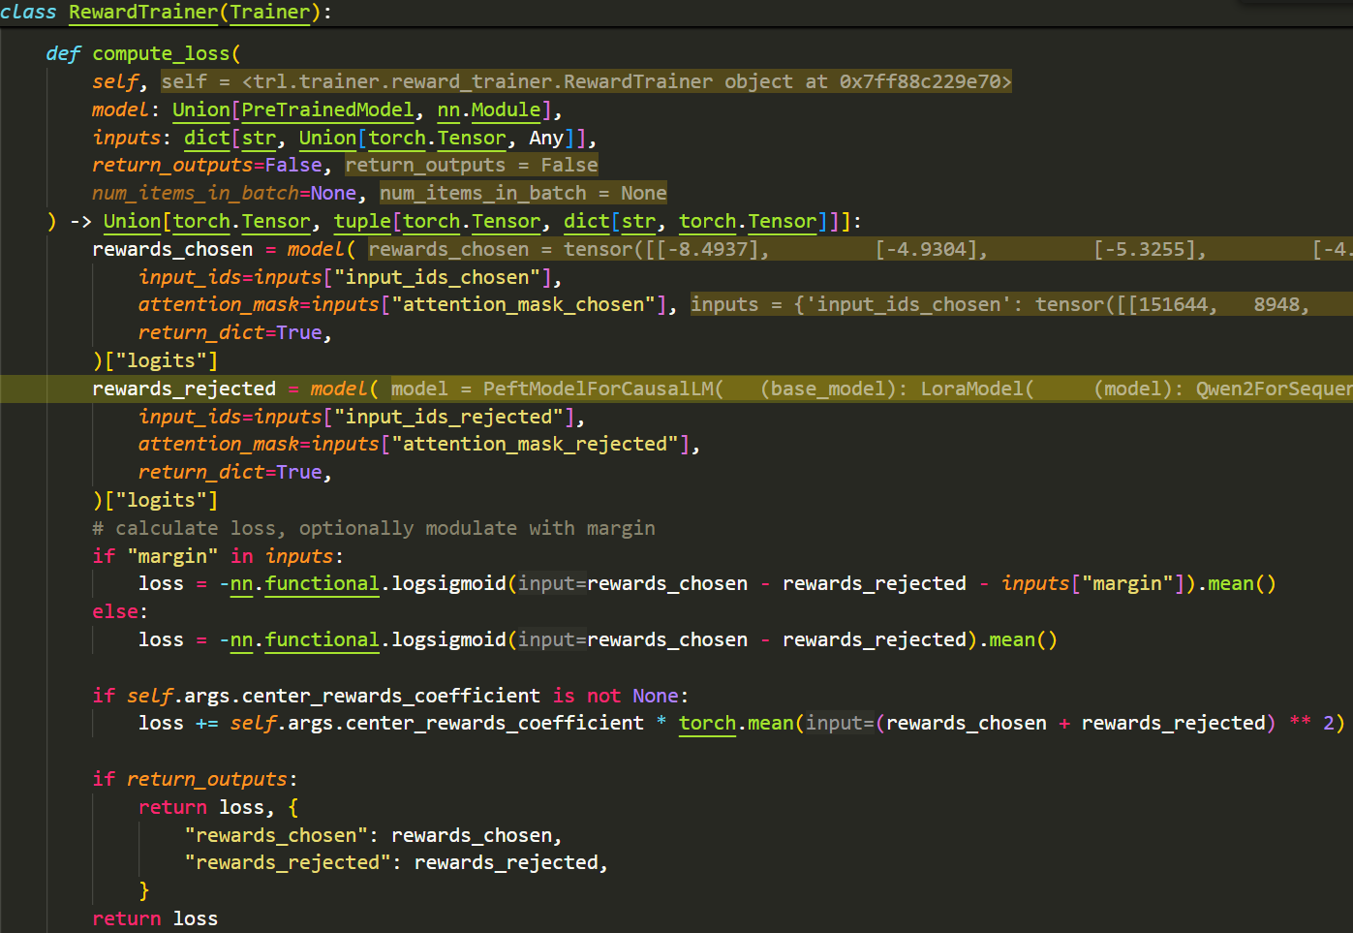1353x933 pixels.
Task: Click the 8948 token id value
Action: click(x=1276, y=304)
